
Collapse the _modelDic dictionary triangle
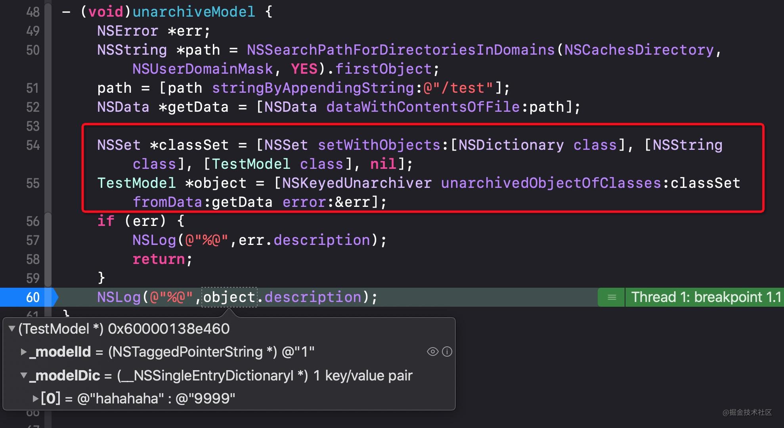(24, 375)
